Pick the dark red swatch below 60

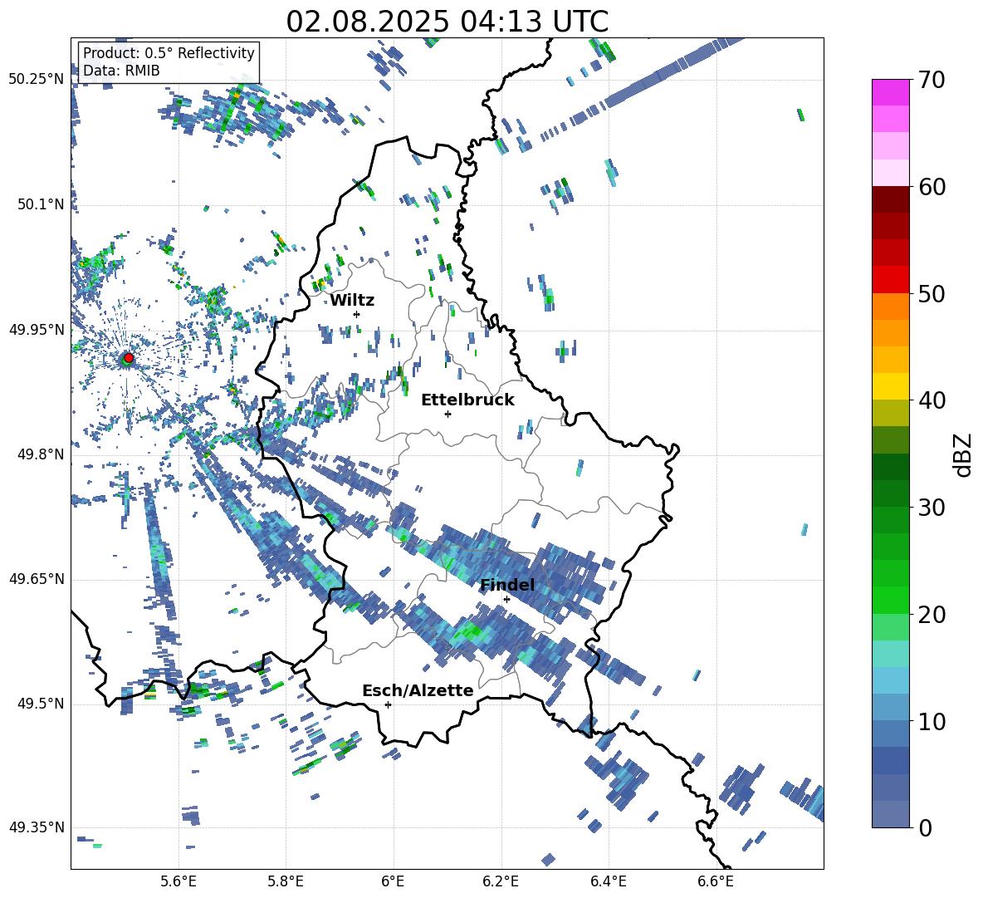[x=891, y=199]
